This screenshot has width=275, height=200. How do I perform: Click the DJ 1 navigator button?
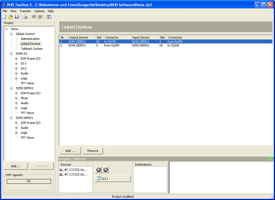point(113,178)
